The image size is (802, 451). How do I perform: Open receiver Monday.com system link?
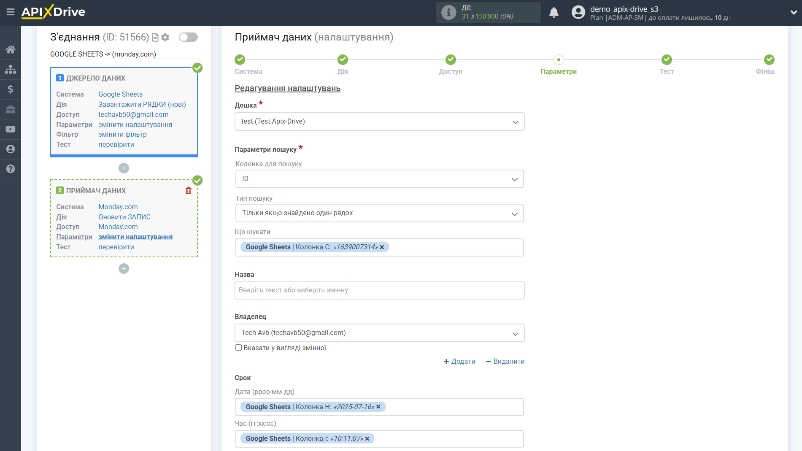118,207
